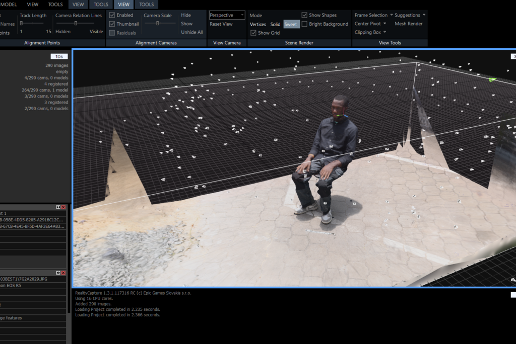Click the green selected camera marker
Image resolution: width=516 pixels, height=344 pixels.
click(492, 79)
